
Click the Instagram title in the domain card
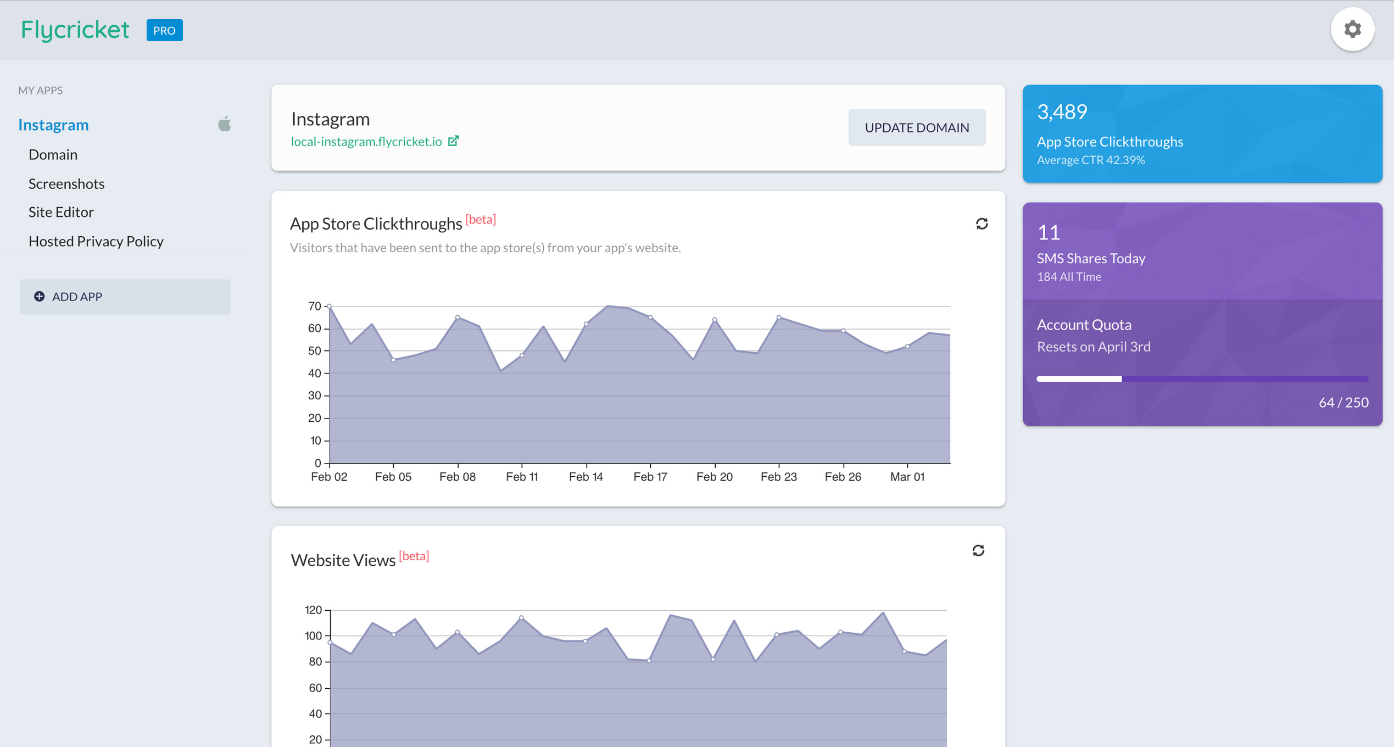click(x=330, y=119)
